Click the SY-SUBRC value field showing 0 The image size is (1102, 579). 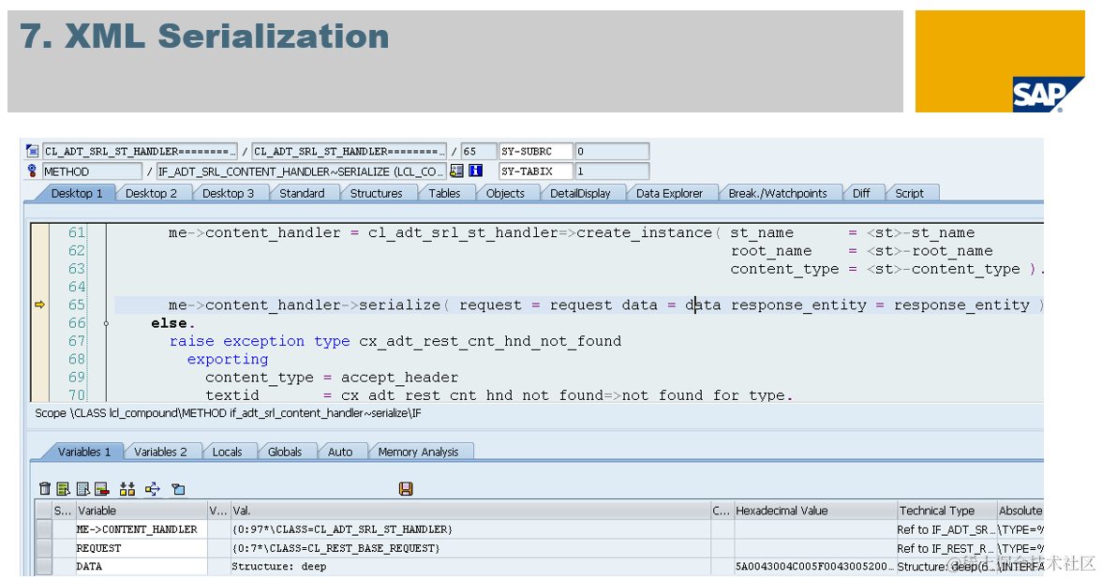(611, 151)
